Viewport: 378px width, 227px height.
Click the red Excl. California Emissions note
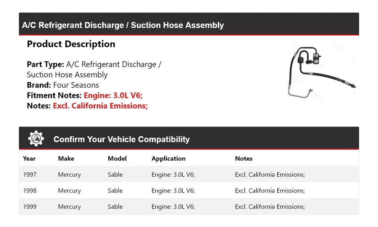pyautogui.click(x=100, y=106)
